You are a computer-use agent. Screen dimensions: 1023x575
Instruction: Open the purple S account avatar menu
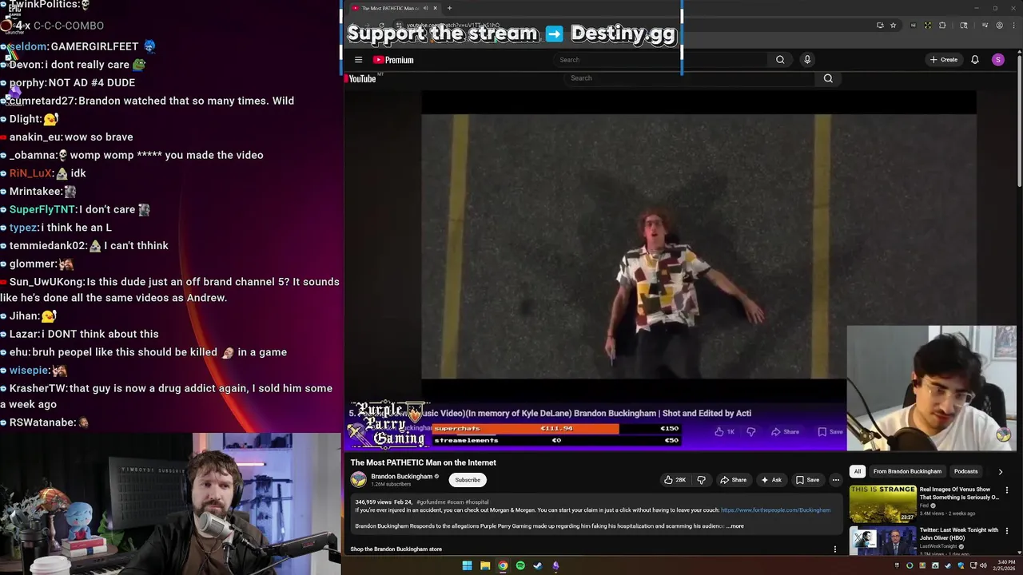997,60
